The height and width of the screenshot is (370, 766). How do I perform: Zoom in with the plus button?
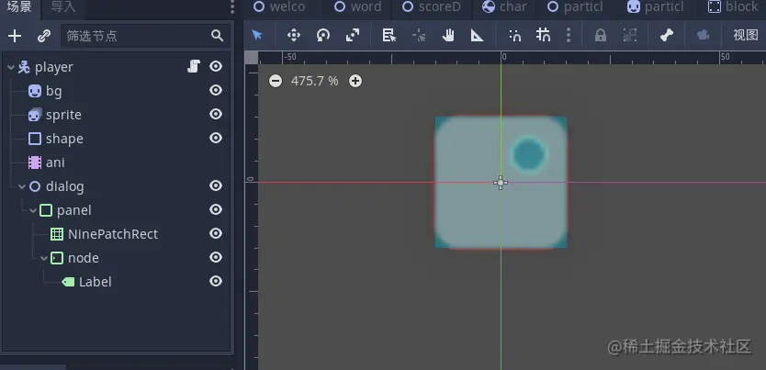355,81
